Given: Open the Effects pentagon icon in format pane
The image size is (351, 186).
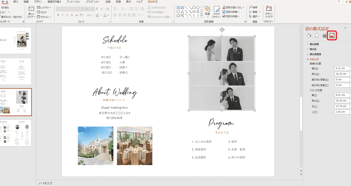Looking at the screenshot, I should coord(317,35).
